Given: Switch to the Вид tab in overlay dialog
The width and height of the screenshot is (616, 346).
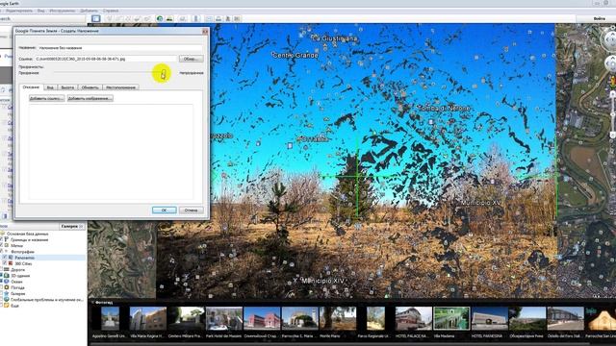Looking at the screenshot, I should pos(50,87).
